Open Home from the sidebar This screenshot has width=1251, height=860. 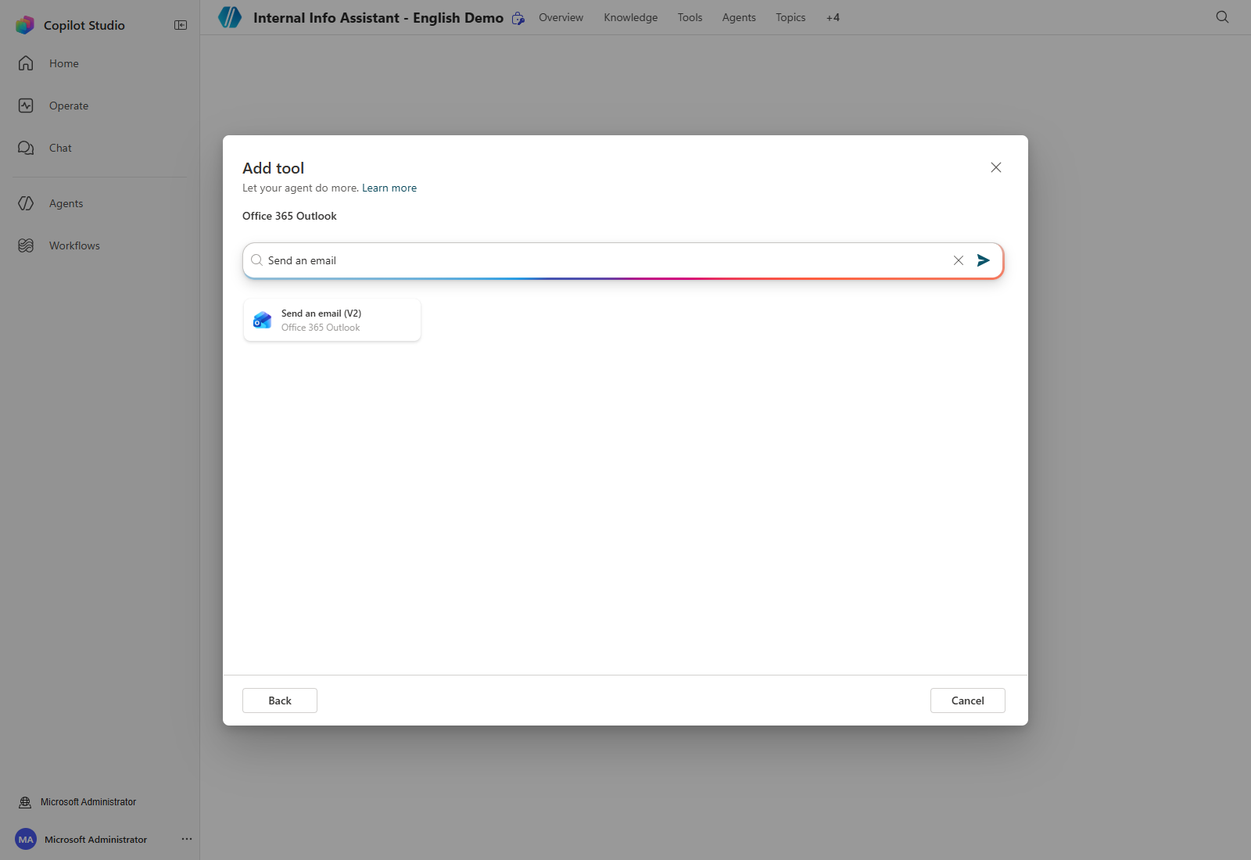tap(100, 63)
